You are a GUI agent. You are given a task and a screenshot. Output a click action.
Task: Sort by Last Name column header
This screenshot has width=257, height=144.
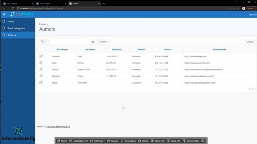pyautogui.click(x=90, y=50)
